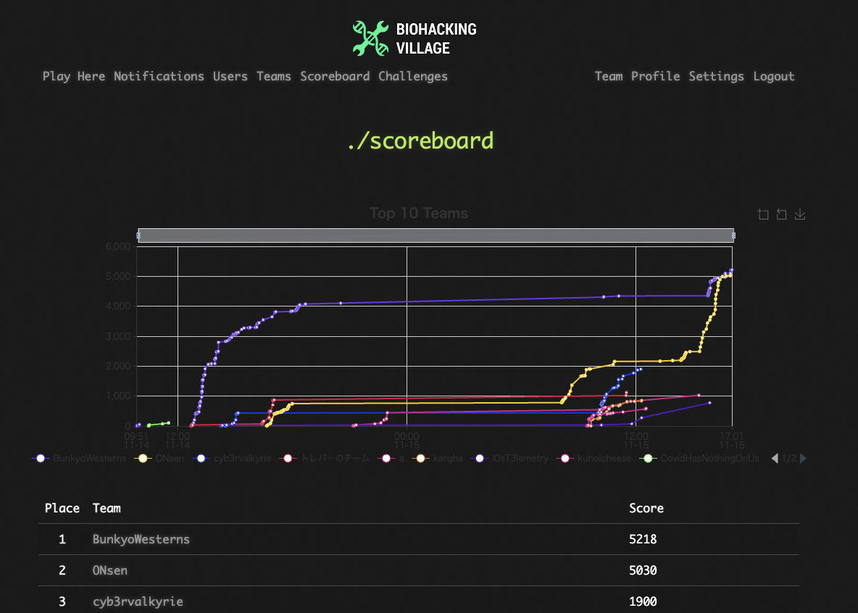The height and width of the screenshot is (613, 858).
Task: Go to previous legend page arrow
Action: coord(775,459)
